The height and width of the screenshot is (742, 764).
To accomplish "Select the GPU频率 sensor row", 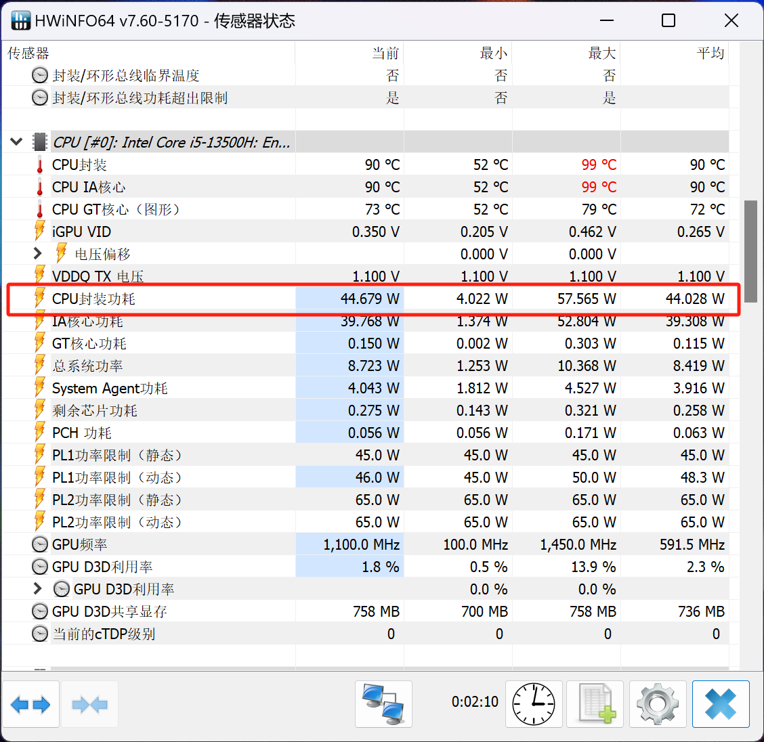I will (x=80, y=544).
